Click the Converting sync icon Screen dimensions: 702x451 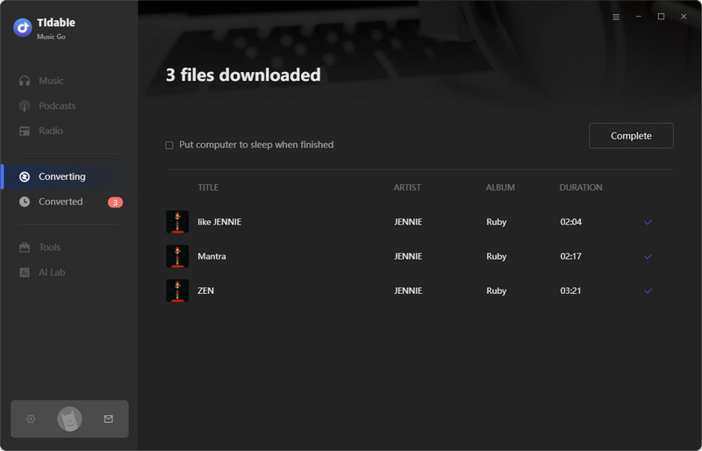click(25, 176)
